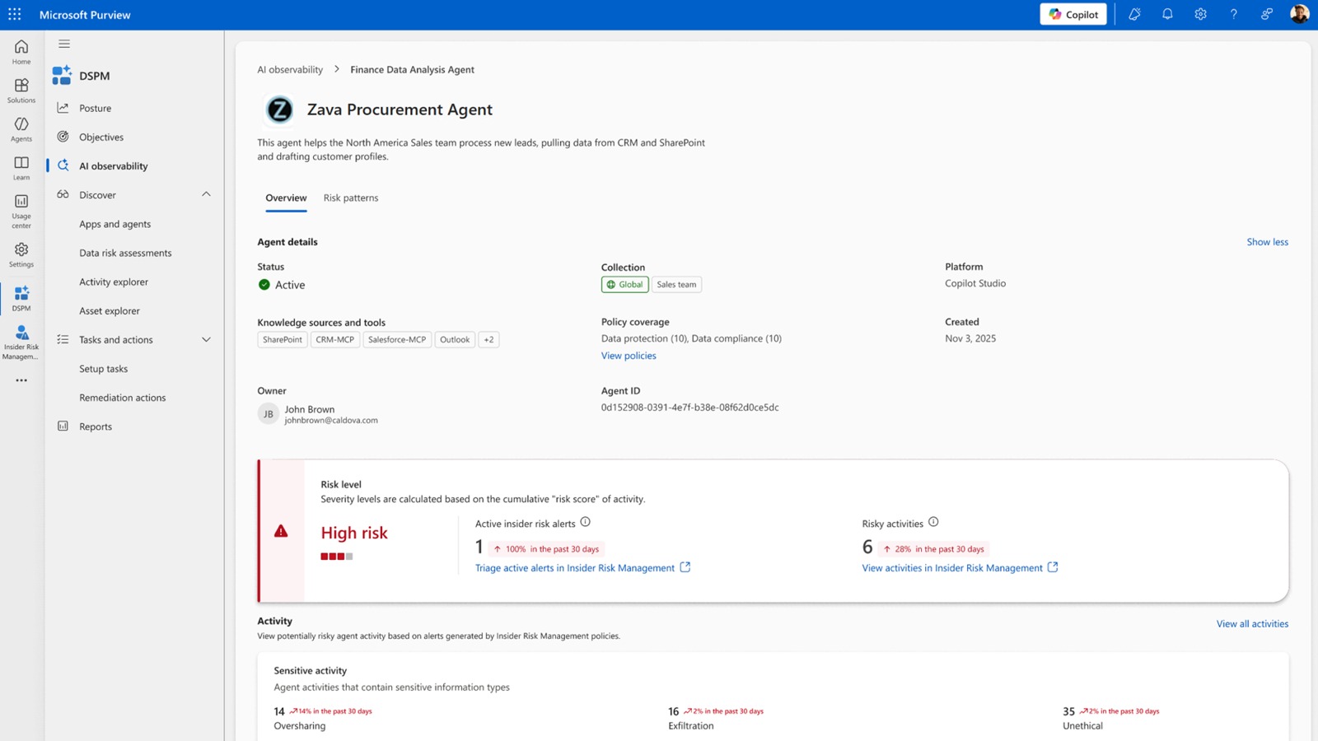
Task: Click the Copilot button
Action: (x=1073, y=14)
